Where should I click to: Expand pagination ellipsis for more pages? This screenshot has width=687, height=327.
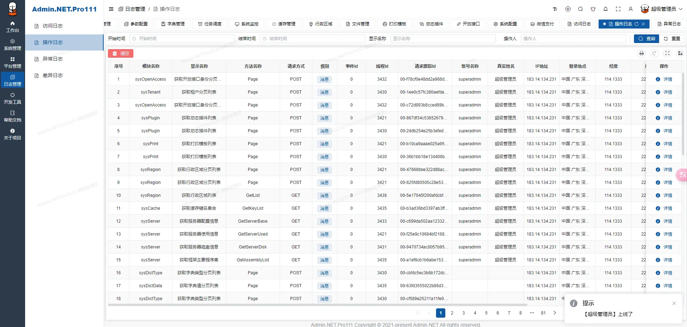click(532, 313)
